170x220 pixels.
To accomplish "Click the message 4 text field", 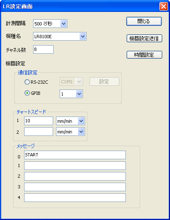I will (x=75, y=197).
